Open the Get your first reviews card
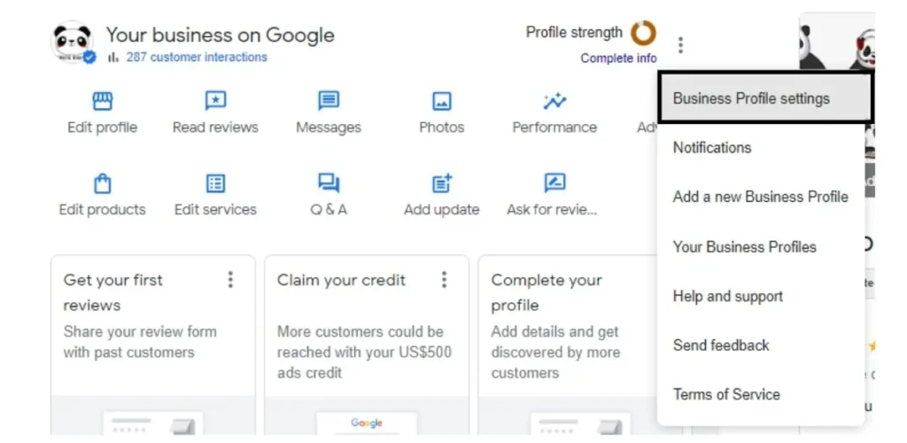Screen dimensions: 907x443 tap(153, 346)
